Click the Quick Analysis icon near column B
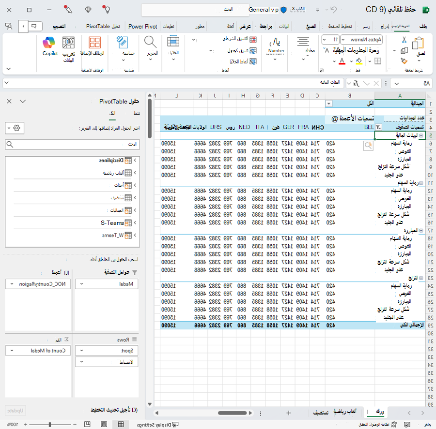This screenshot has width=436, height=429. point(368,146)
